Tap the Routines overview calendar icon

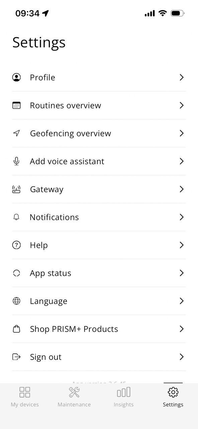click(16, 105)
